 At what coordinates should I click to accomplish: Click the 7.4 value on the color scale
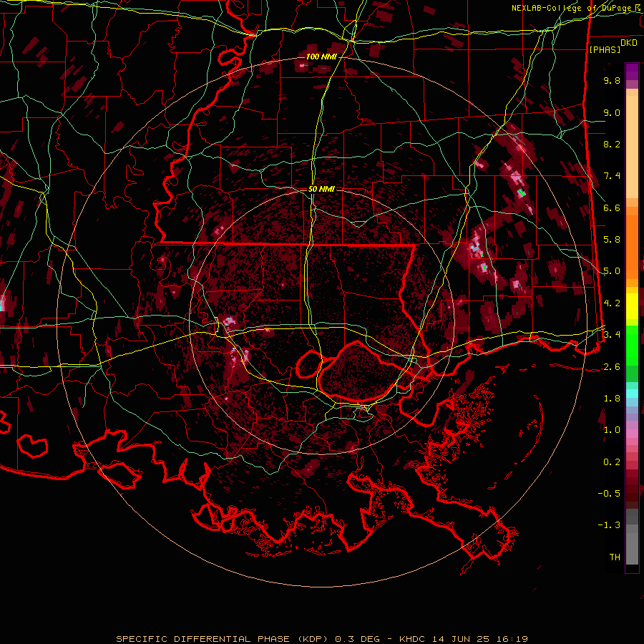[x=612, y=176]
